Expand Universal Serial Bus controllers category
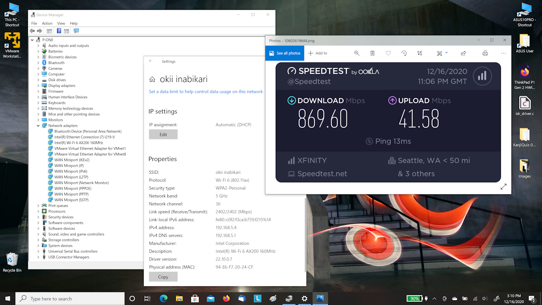Screen dimensions: 542x305 pos(38,251)
